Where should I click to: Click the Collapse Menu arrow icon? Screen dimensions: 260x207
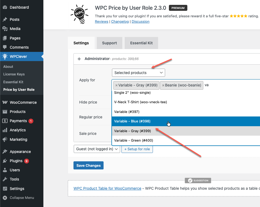click(5, 198)
